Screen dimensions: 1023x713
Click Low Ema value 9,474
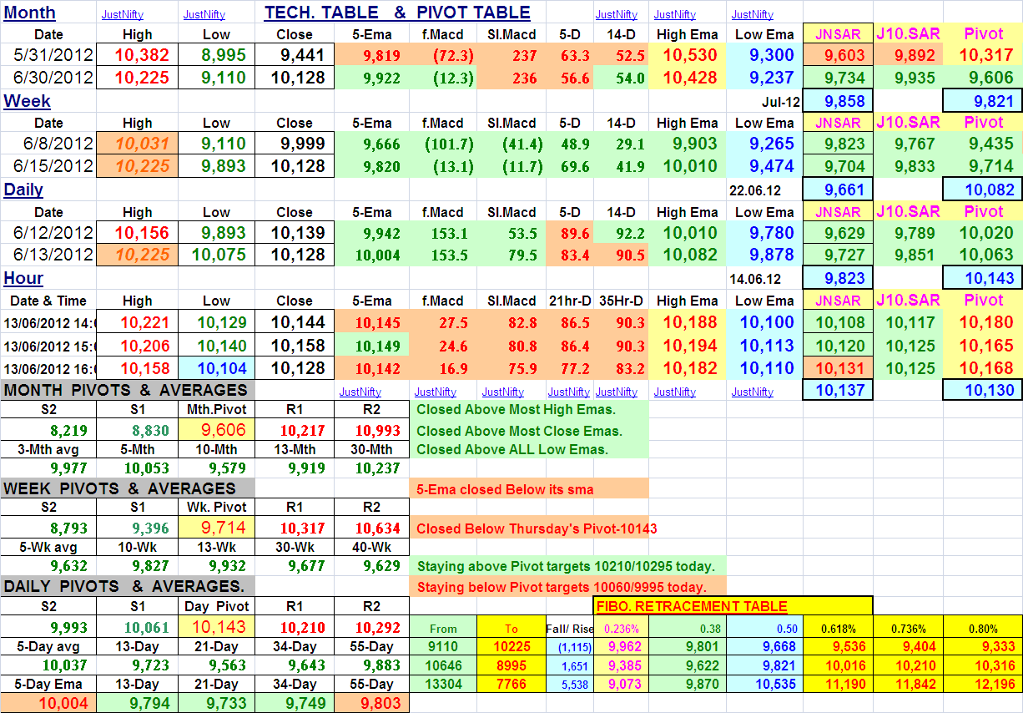765,165
